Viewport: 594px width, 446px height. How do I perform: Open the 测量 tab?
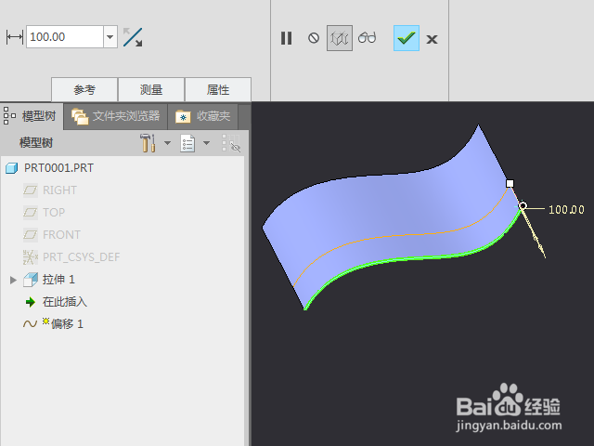tap(151, 90)
